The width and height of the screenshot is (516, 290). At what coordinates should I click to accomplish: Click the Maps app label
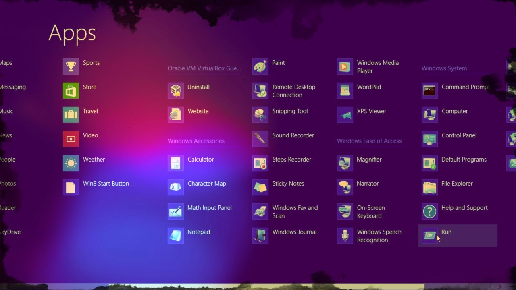6,63
